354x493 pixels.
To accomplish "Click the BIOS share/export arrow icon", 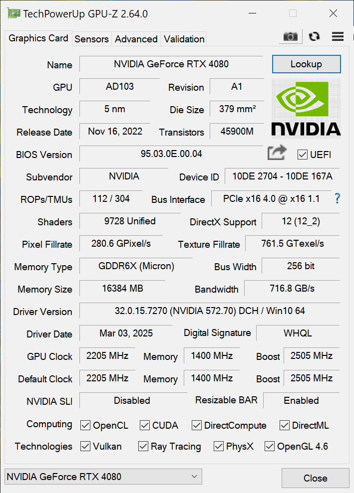I will tap(277, 153).
